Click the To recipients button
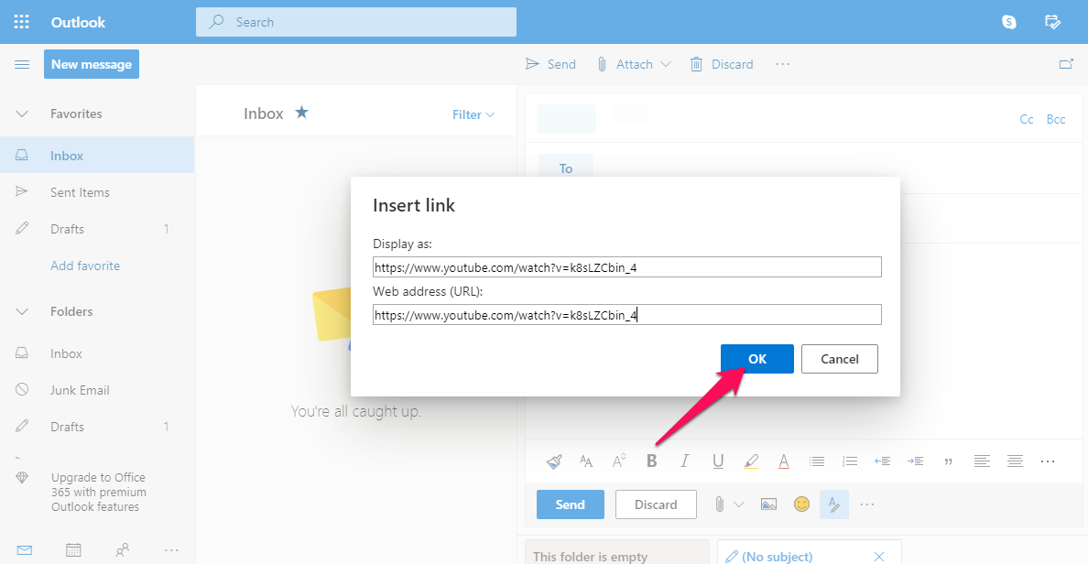Image resolution: width=1088 pixels, height=564 pixels. [x=566, y=168]
